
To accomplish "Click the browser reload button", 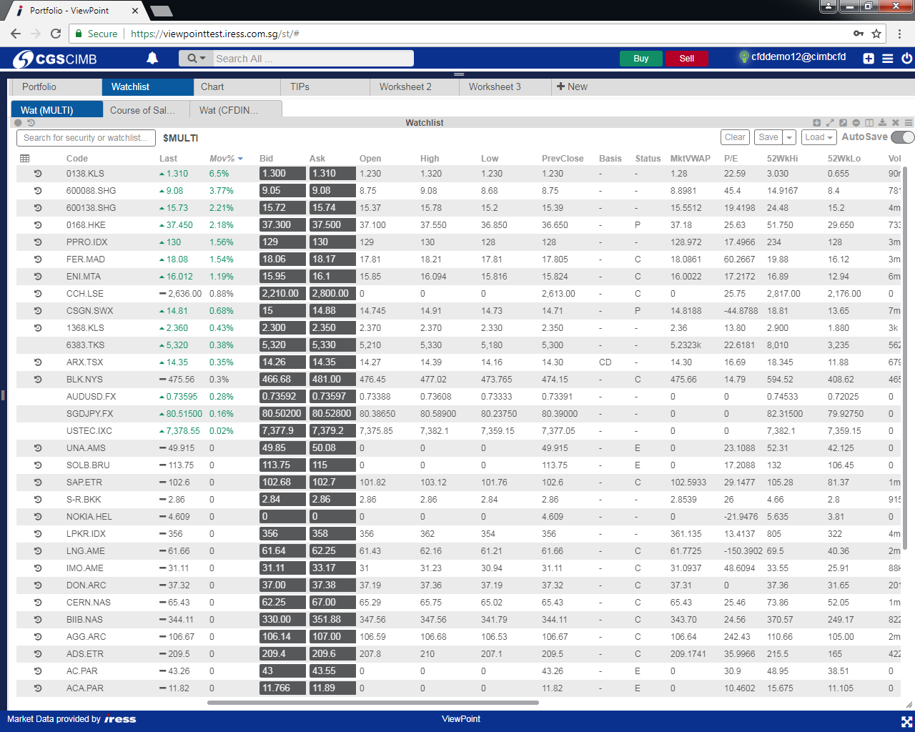I will point(56,34).
